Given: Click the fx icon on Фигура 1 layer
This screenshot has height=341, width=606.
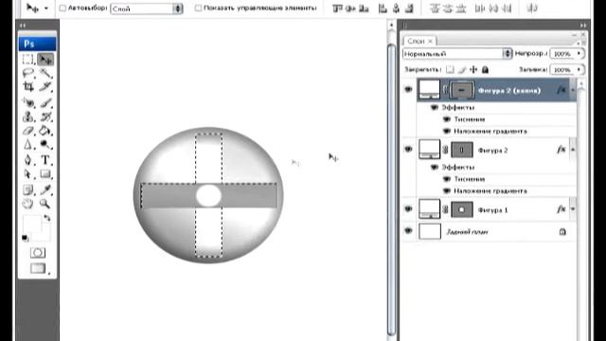Looking at the screenshot, I should pyautogui.click(x=561, y=209).
